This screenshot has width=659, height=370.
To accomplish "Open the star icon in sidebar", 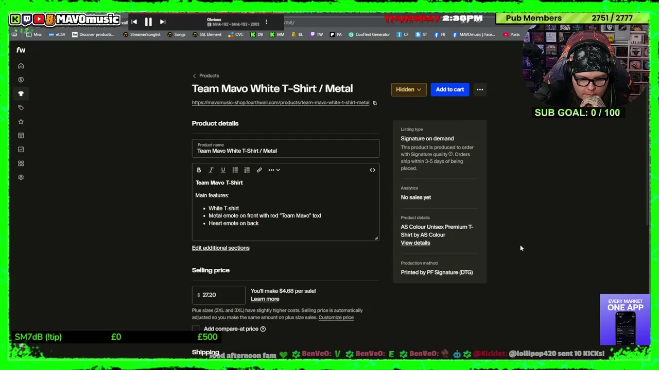I will point(21,122).
